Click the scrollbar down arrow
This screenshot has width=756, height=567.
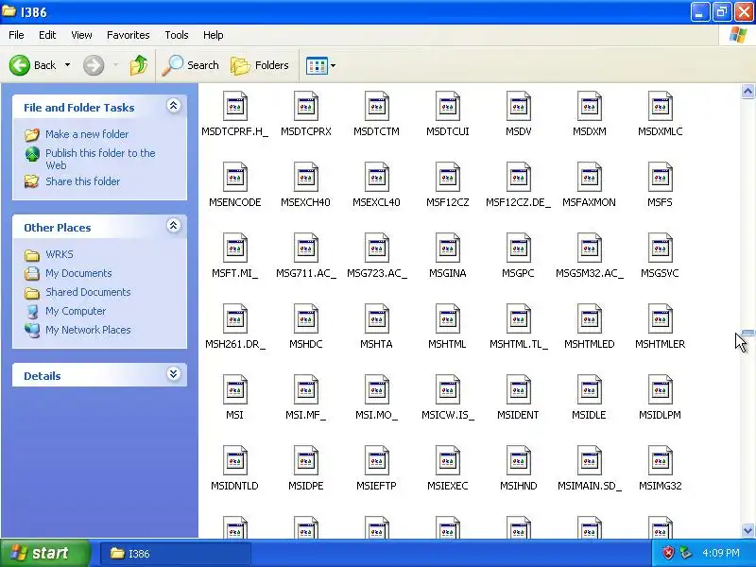click(x=747, y=530)
